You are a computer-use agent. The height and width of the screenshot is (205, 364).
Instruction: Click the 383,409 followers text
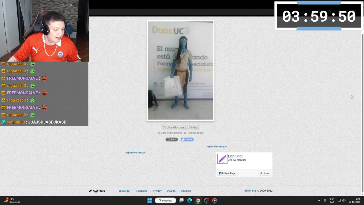point(237,160)
